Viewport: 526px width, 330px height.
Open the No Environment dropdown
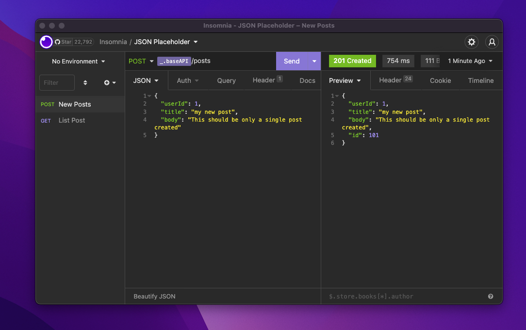click(x=79, y=62)
